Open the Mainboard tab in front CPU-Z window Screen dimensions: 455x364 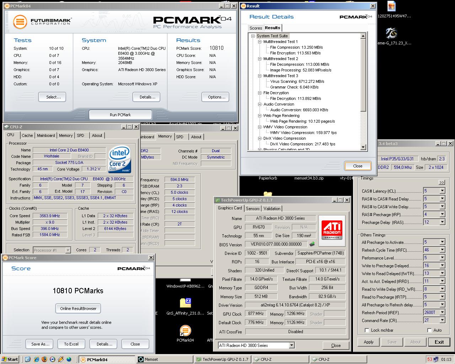coord(46,135)
